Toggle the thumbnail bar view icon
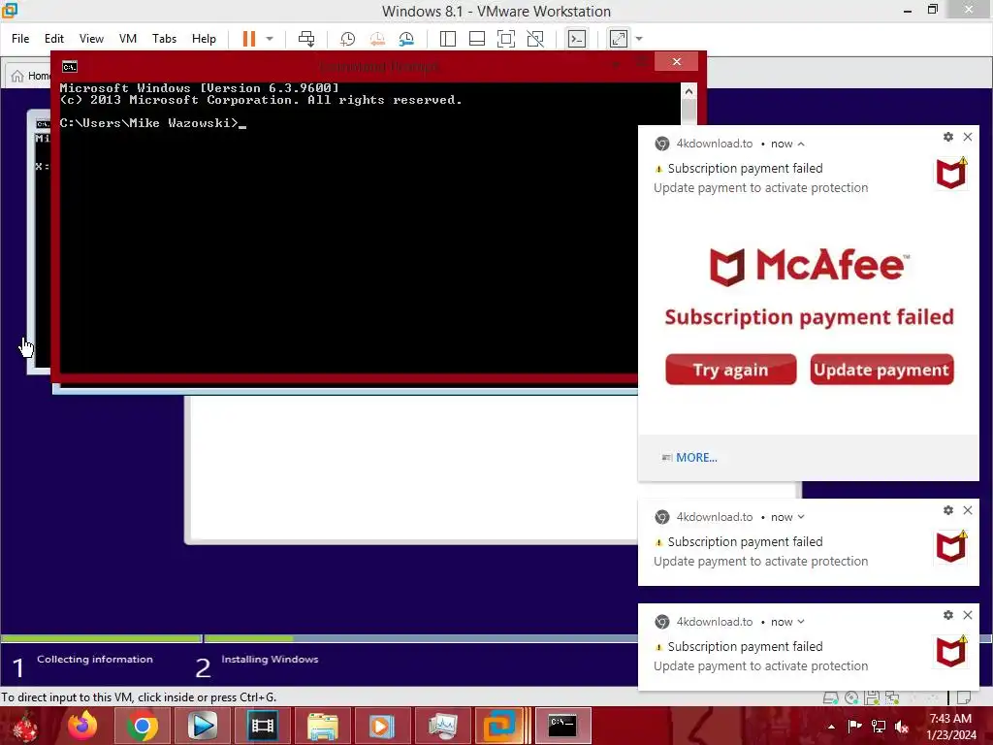Viewport: 993px width, 745px height. 477,39
